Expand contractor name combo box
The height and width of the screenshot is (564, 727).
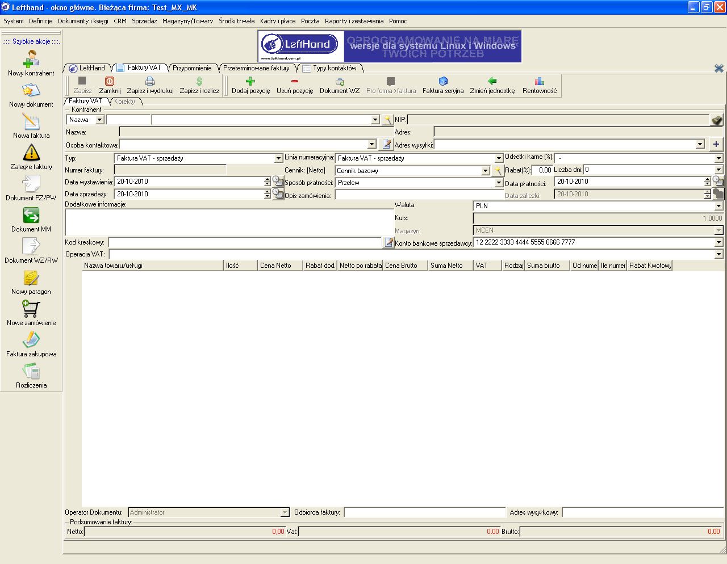coord(375,120)
